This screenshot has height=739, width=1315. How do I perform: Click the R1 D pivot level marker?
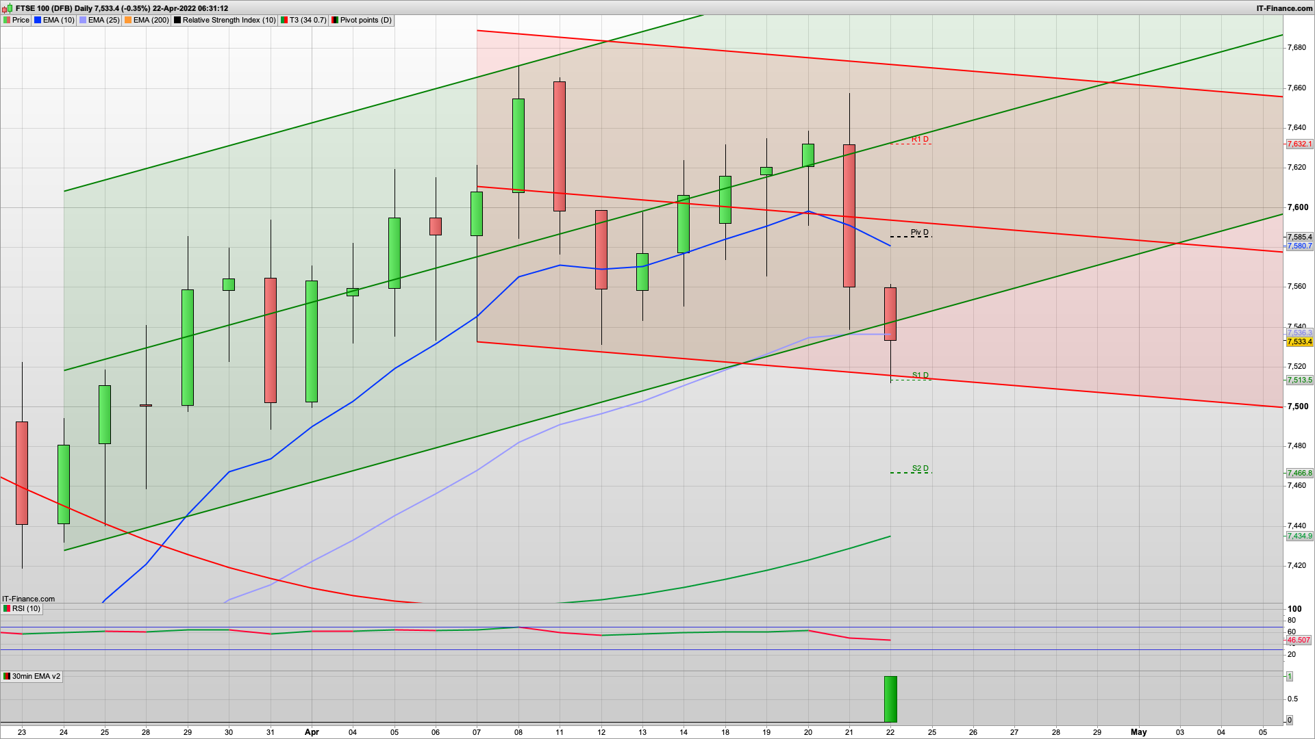point(920,140)
